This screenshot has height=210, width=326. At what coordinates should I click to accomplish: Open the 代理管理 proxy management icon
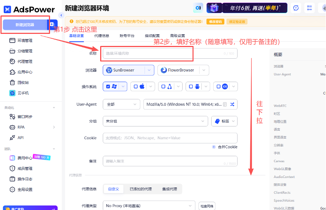[x=12, y=61]
